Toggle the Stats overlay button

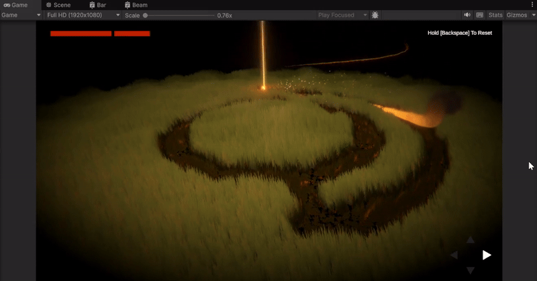pos(495,15)
